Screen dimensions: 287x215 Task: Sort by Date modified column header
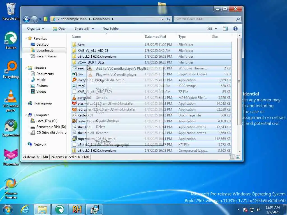click(x=160, y=37)
